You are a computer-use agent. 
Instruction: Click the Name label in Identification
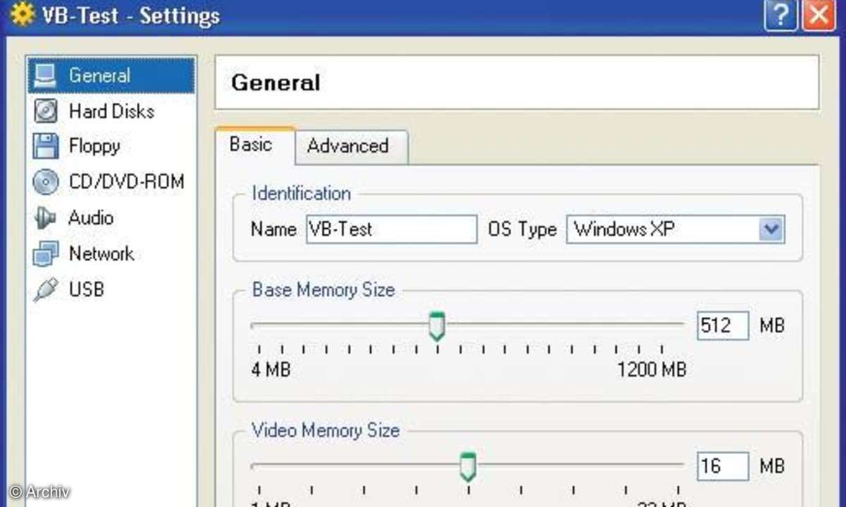(274, 230)
